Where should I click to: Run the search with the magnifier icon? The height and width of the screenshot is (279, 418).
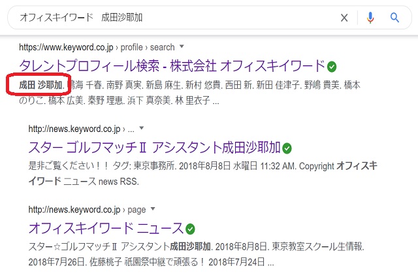[394, 18]
